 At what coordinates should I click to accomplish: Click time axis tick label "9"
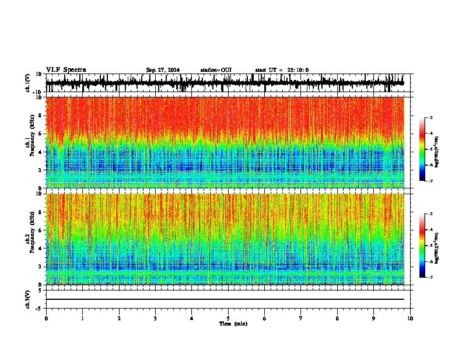[x=373, y=318]
